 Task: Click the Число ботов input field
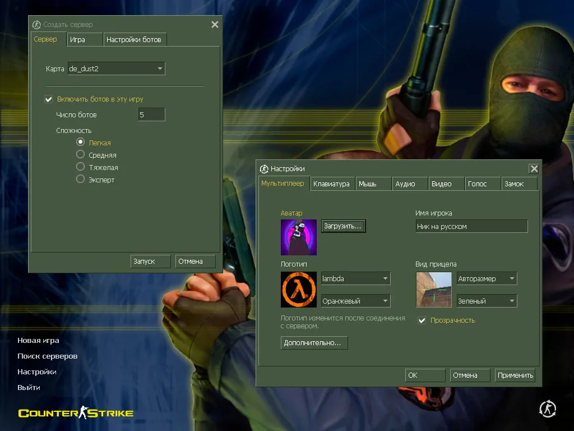coord(151,114)
